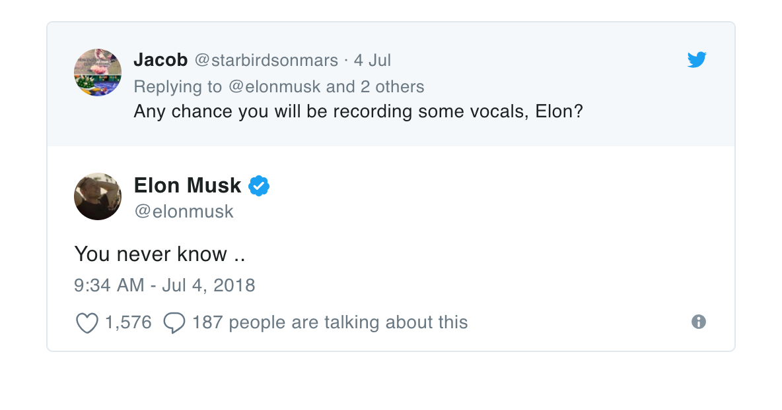Click the 'You never know ..' tweet text

(160, 254)
